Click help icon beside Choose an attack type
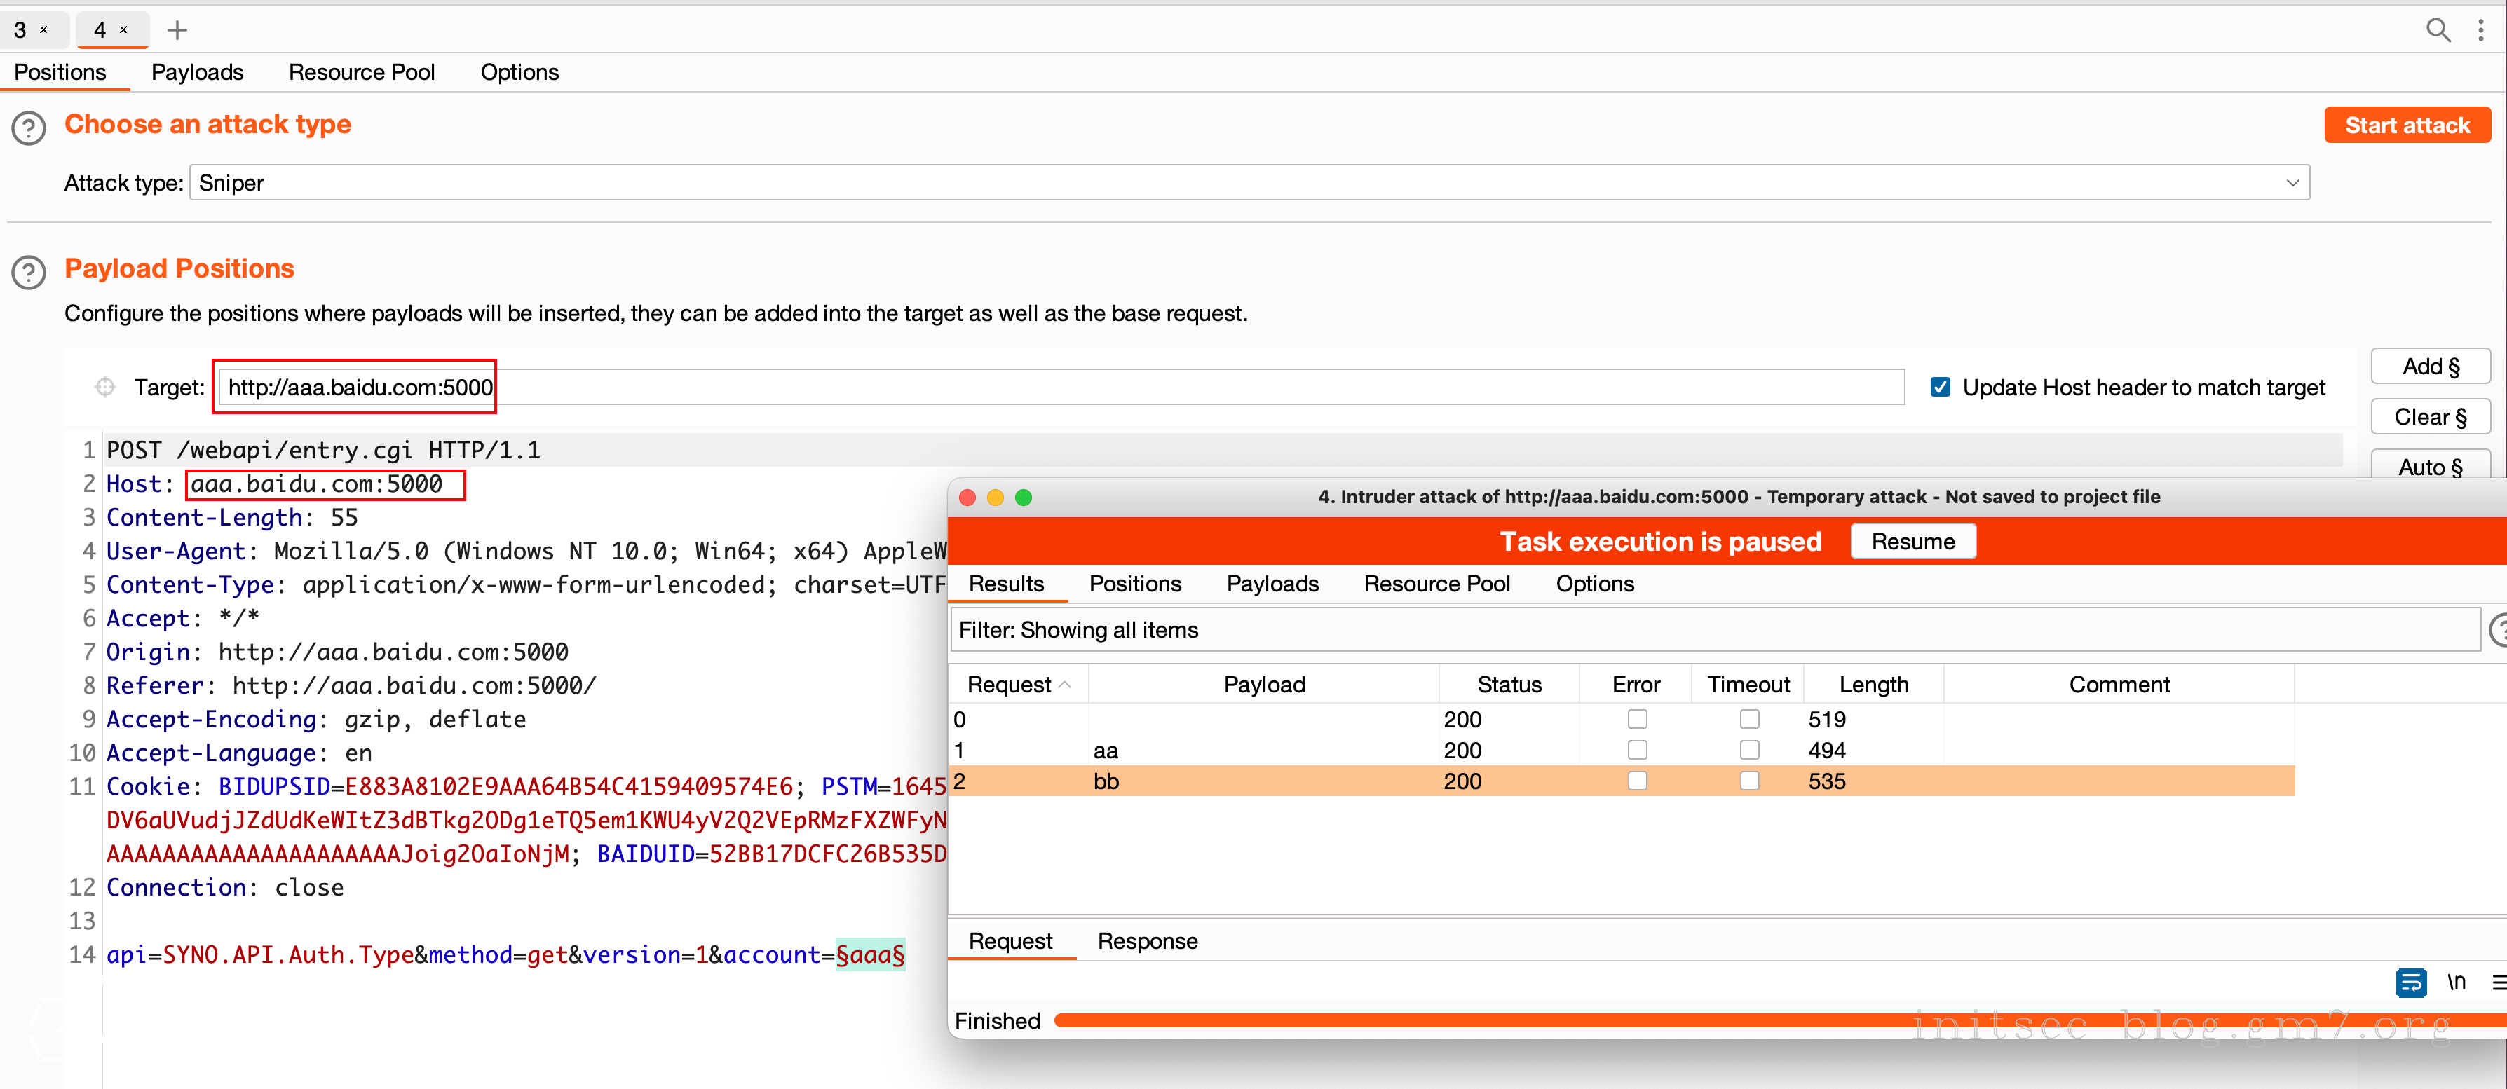This screenshot has height=1089, width=2507. point(28,128)
